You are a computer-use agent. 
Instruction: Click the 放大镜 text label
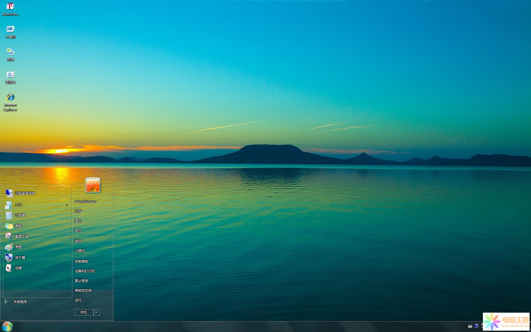pyautogui.click(x=20, y=257)
